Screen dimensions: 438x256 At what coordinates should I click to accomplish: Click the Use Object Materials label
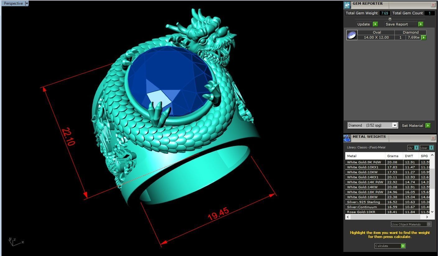[406, 224]
